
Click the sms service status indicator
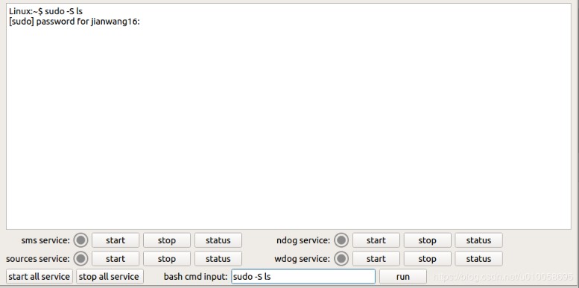(x=81, y=240)
